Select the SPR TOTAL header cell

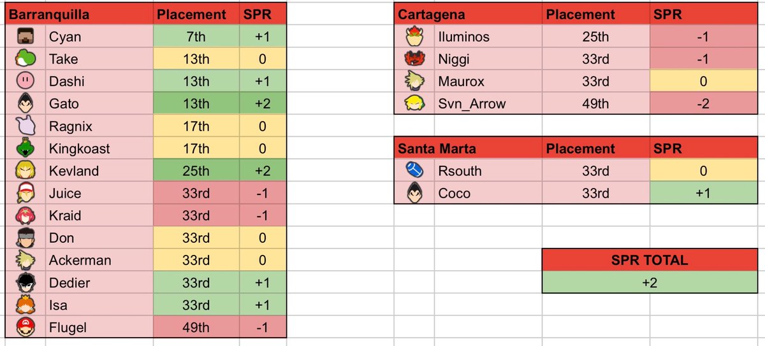649,260
